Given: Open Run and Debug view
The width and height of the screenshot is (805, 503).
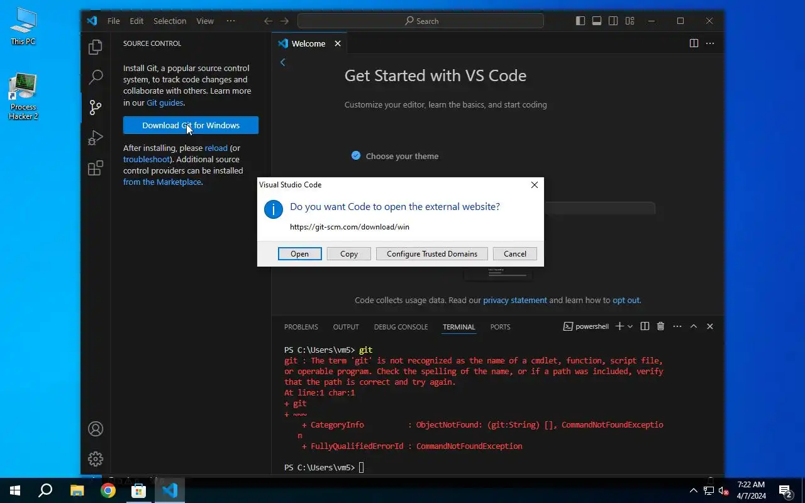Looking at the screenshot, I should (x=96, y=138).
